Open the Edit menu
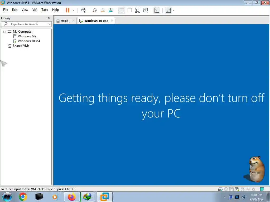 (15, 10)
